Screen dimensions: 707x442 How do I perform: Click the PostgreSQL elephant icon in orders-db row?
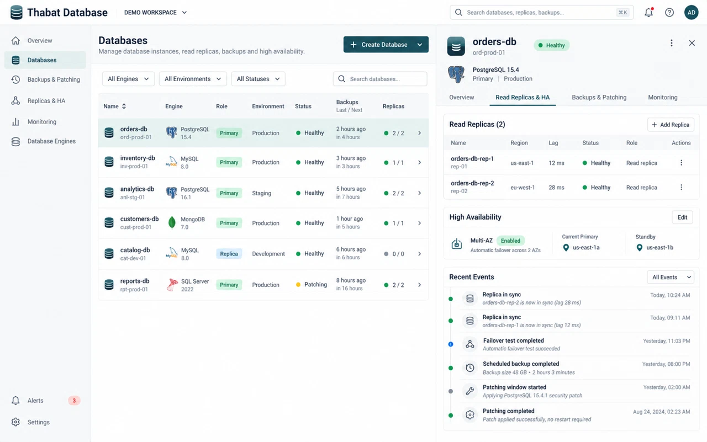(x=172, y=132)
